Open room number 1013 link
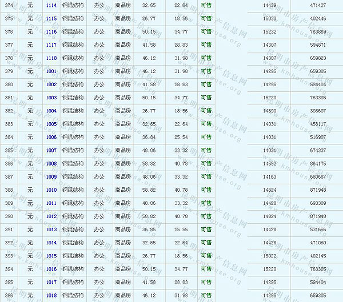The height and width of the screenshot is (302, 343). coord(51,229)
